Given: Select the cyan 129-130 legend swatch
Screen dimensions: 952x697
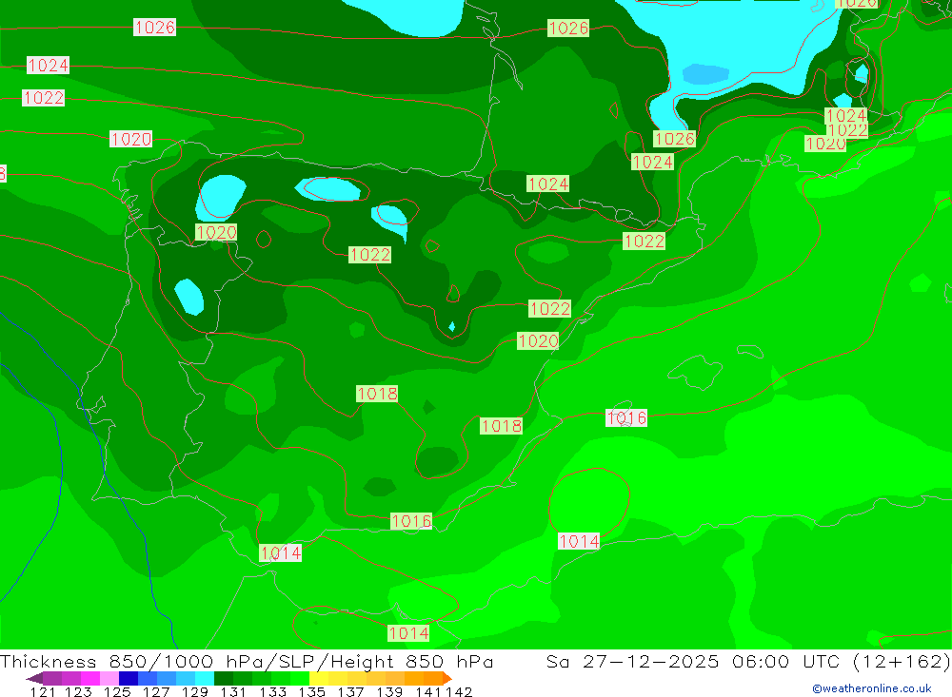Looking at the screenshot, I should 204,678.
